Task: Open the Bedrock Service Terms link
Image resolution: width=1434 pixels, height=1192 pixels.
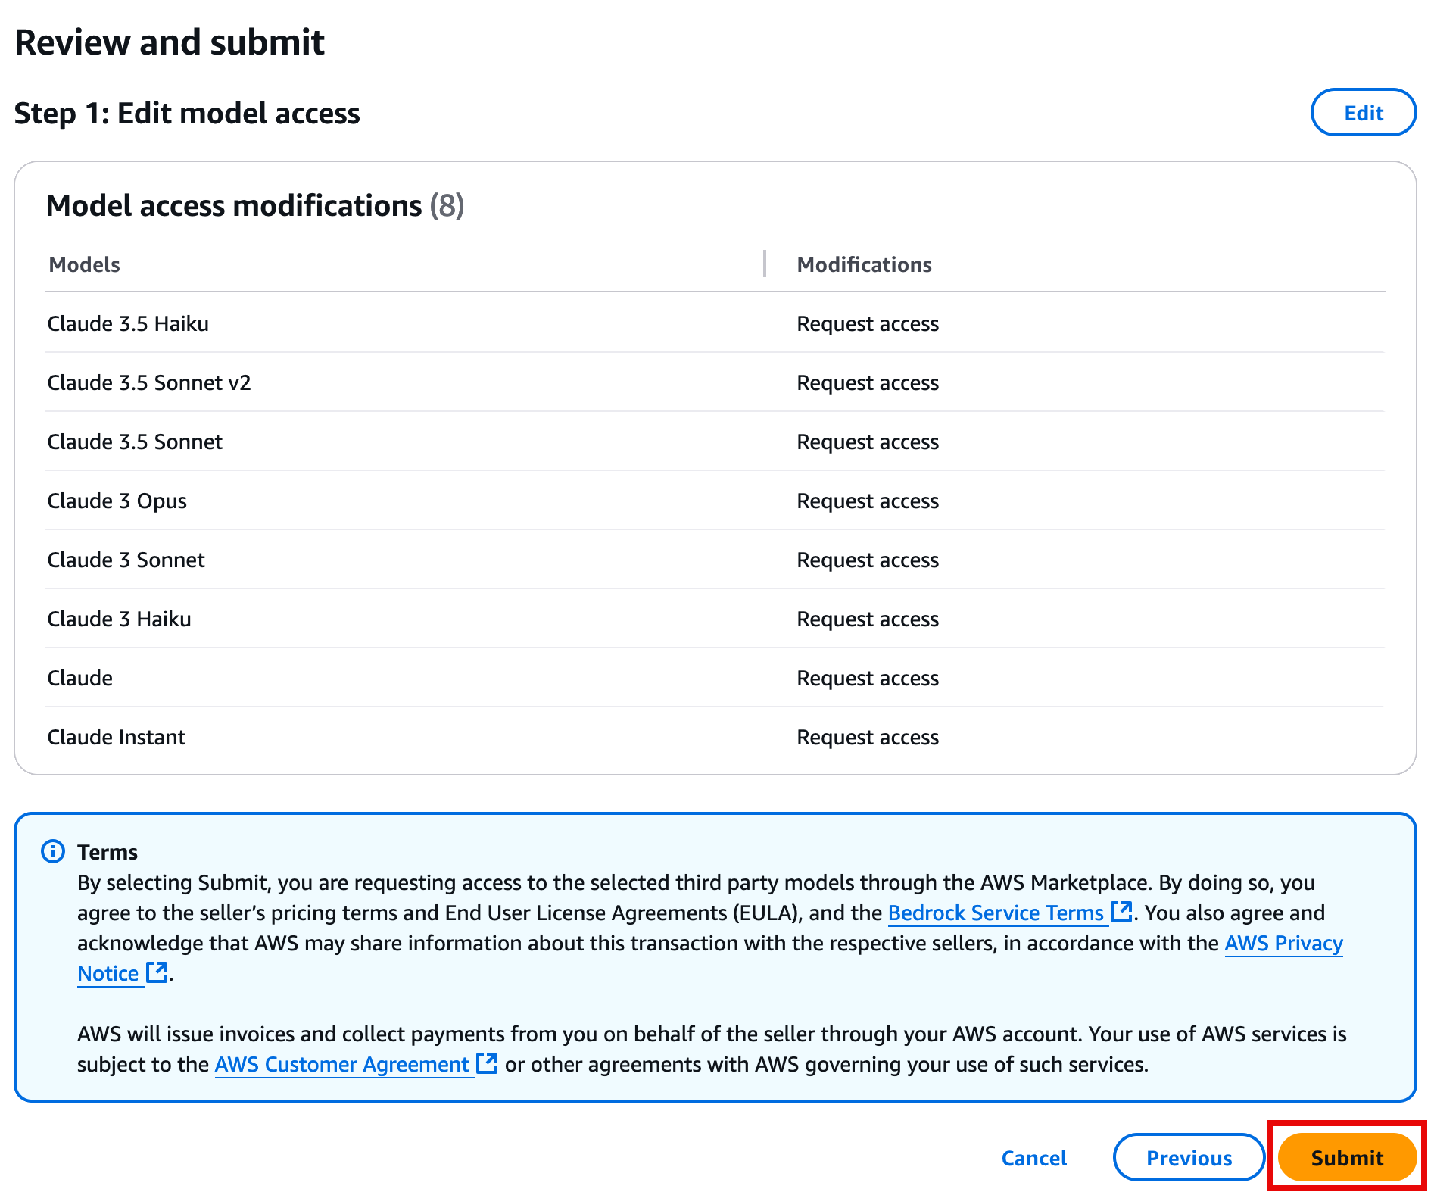Action: (995, 913)
